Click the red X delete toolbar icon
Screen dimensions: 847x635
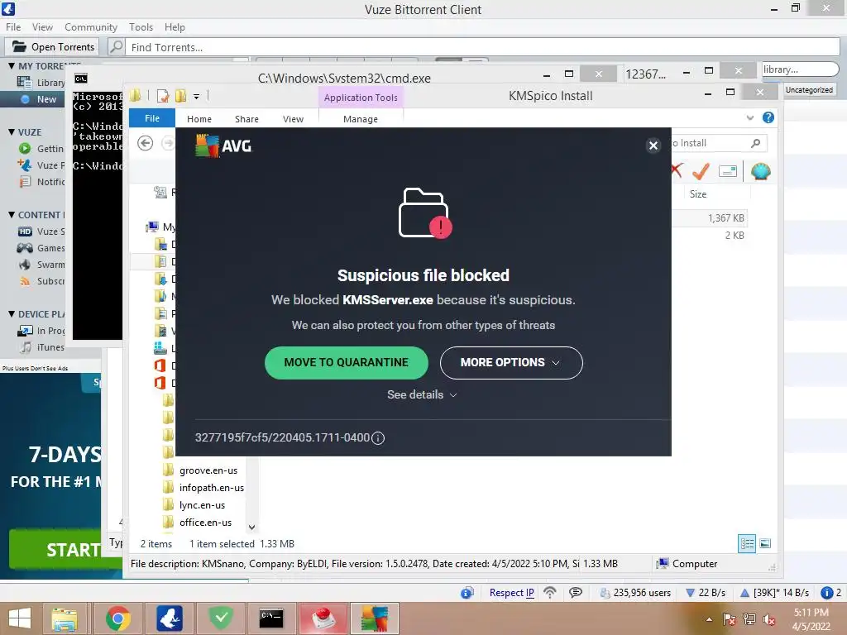tap(677, 170)
